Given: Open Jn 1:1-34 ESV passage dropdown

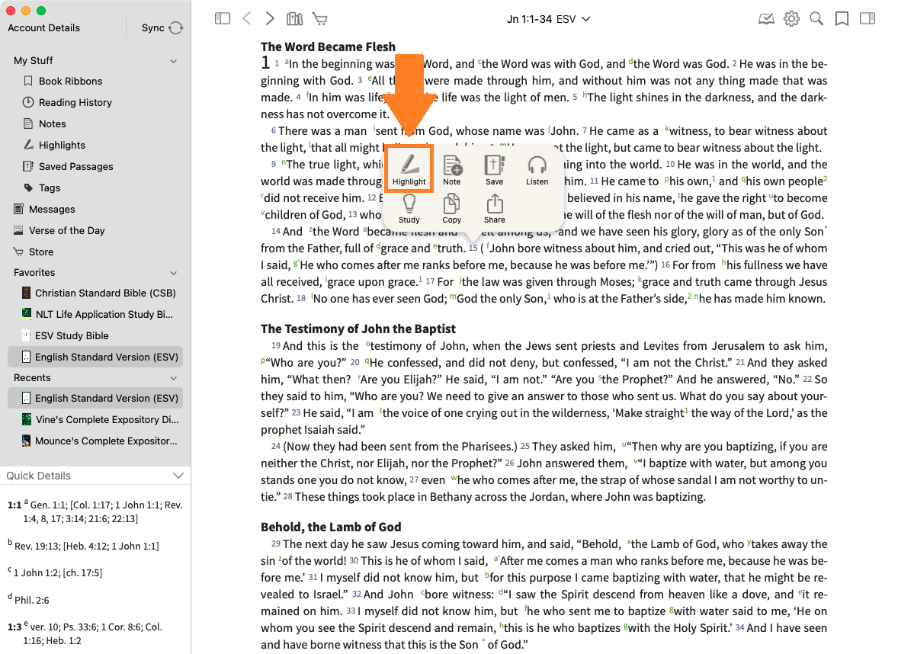Looking at the screenshot, I should (x=548, y=19).
